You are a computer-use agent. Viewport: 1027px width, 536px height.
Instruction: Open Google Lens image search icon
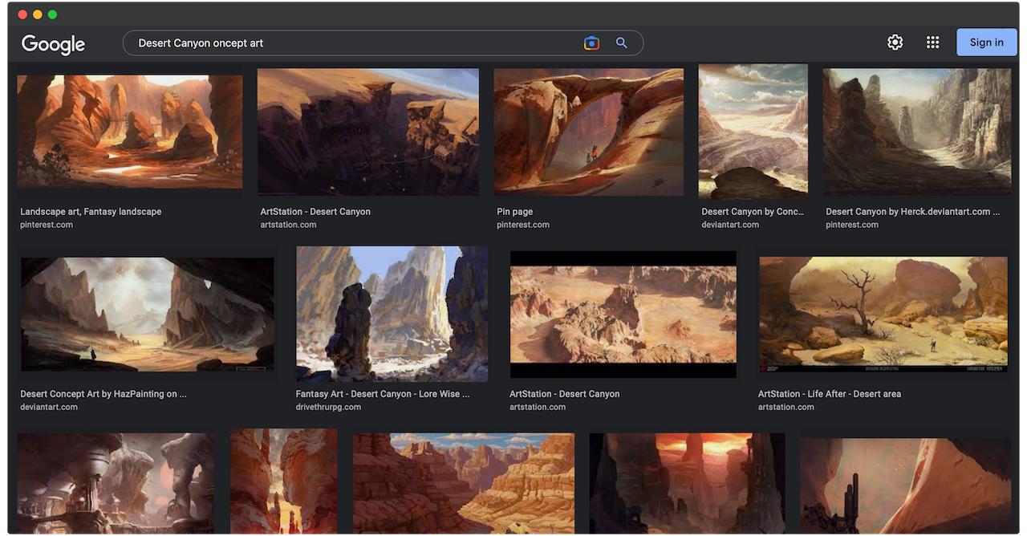click(x=591, y=43)
